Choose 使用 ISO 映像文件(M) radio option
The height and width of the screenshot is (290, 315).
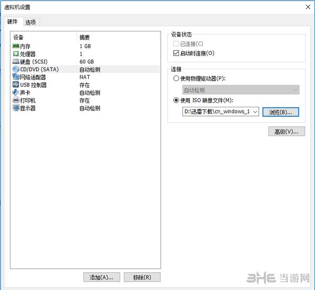[176, 100]
